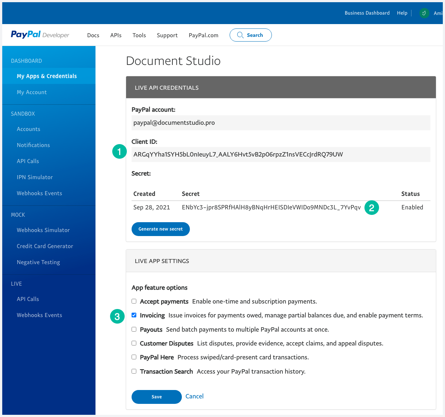Viewport: 445px width, 417px height.
Task: Open Sandbox Accounts in sidebar
Action: pos(28,129)
